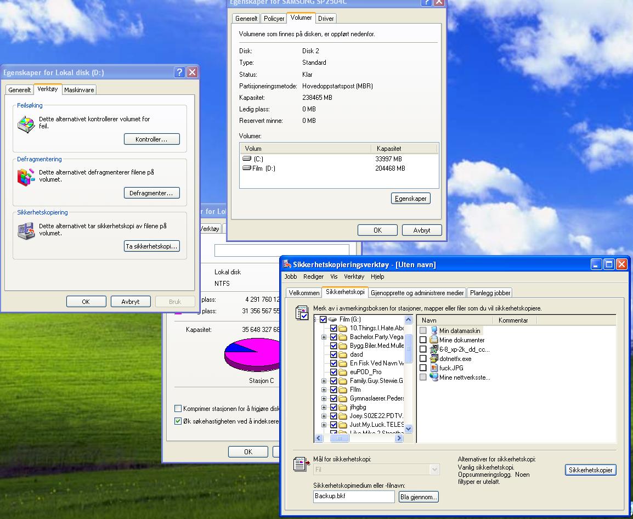The image size is (633, 519).
Task: Click the disk check icon under Feilsøking
Action: pos(26,124)
